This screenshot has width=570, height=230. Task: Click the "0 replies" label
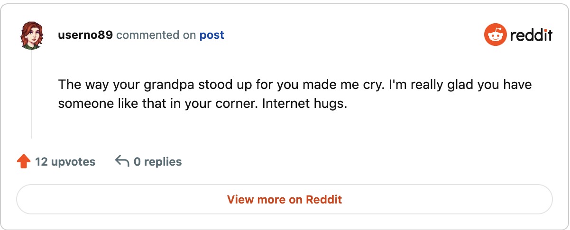[157, 162]
